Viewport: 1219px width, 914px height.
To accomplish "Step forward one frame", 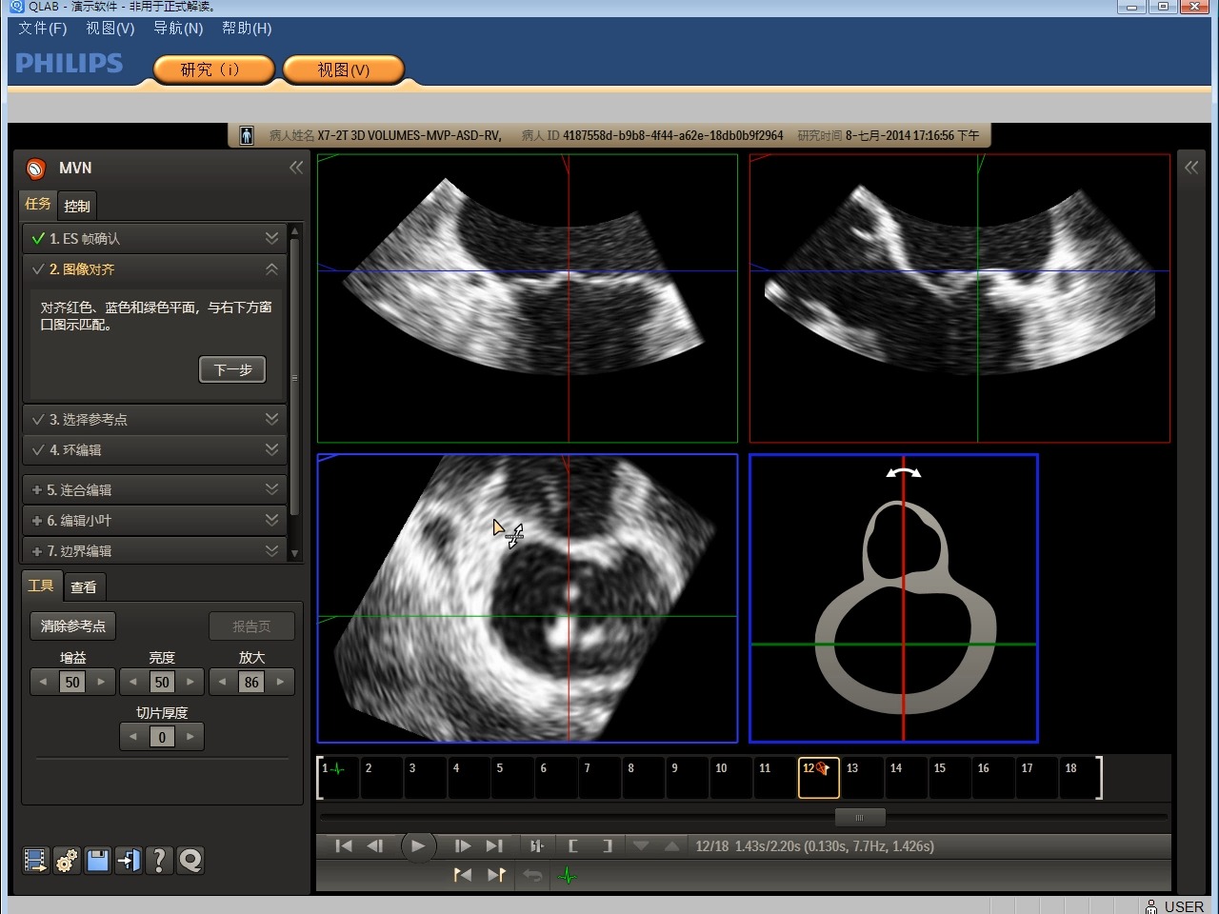I will click(463, 845).
